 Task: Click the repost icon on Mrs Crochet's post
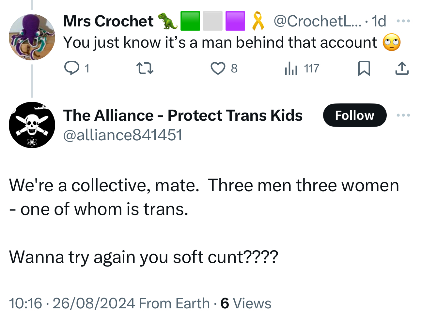[145, 69]
